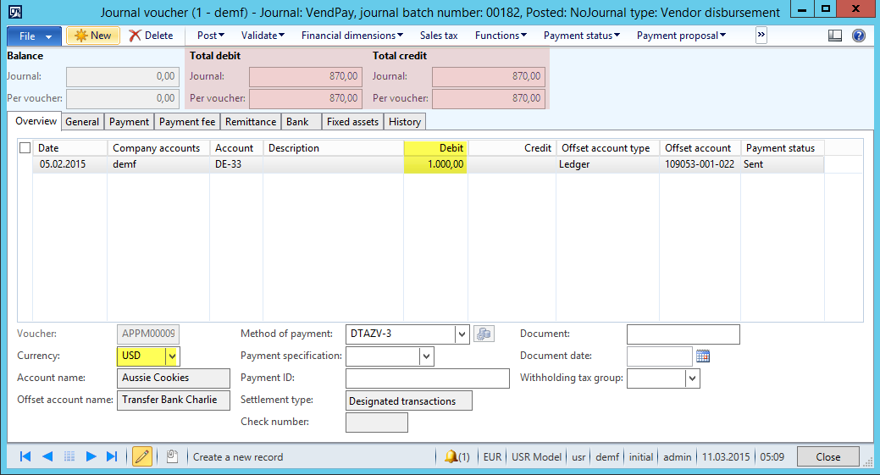Viewport: 880px width, 475px height.
Task: Open the Functions menu
Action: click(x=501, y=36)
